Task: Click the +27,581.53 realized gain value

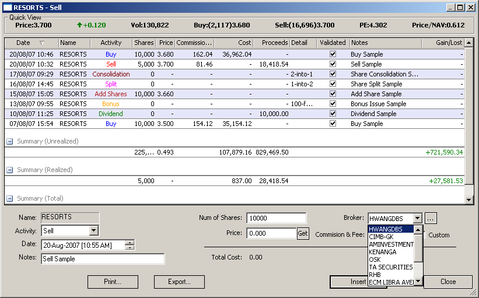Action: (446, 181)
